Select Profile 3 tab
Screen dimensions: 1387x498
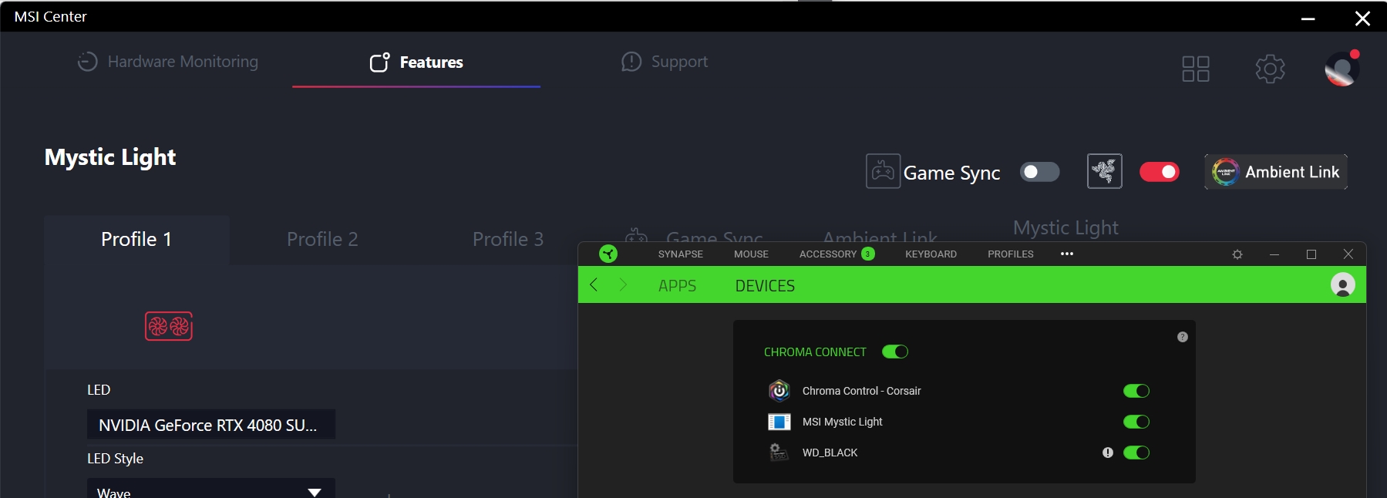[x=508, y=240]
